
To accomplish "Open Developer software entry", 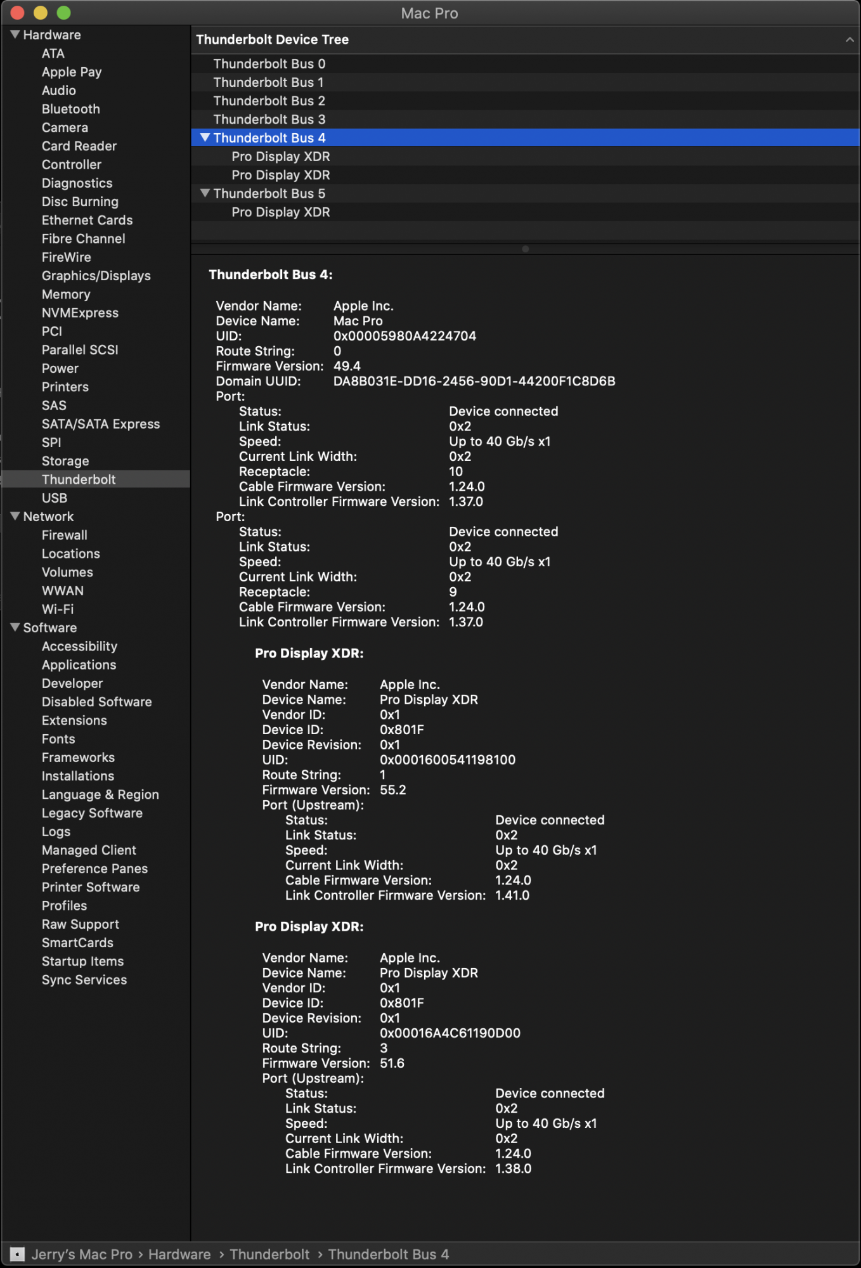I will [72, 683].
